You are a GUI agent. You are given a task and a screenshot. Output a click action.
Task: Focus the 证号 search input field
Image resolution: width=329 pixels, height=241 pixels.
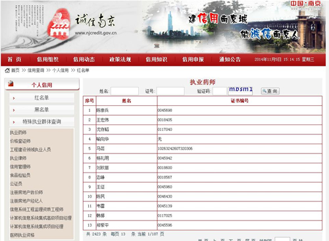[x=170, y=91]
